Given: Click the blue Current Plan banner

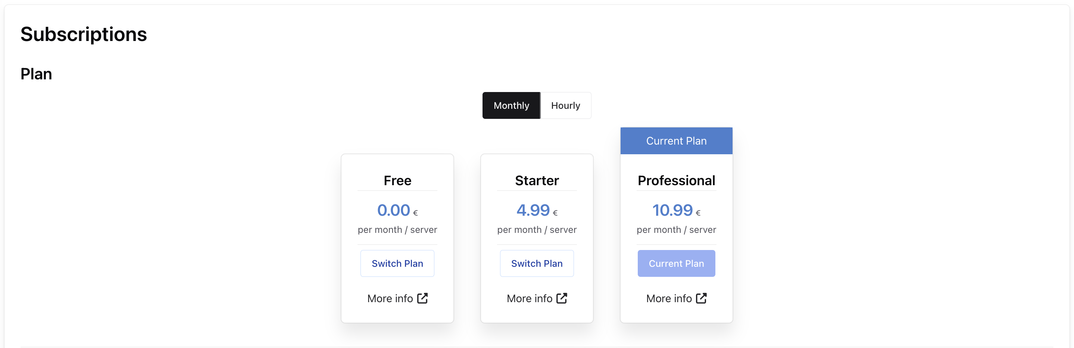Looking at the screenshot, I should [676, 141].
